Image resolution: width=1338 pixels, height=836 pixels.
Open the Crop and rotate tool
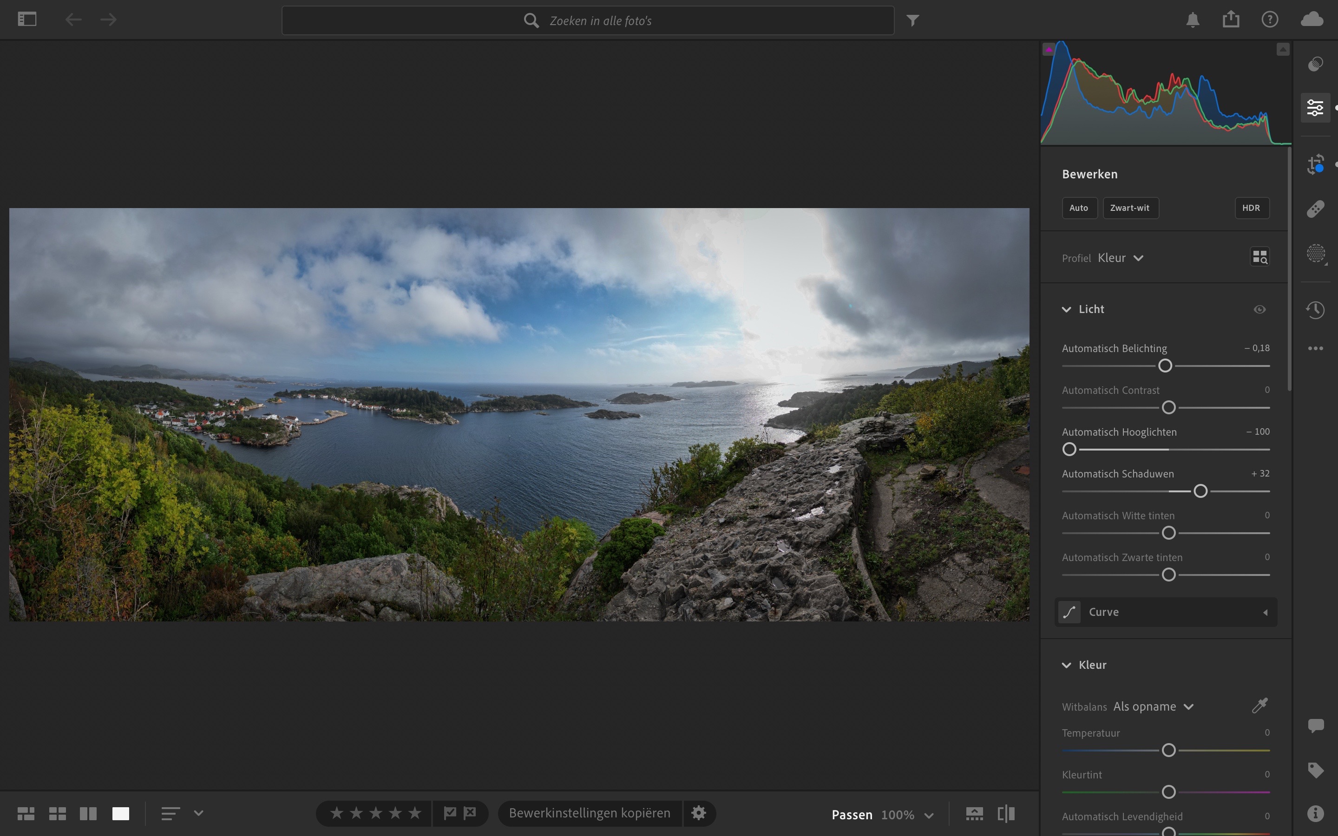[1315, 164]
